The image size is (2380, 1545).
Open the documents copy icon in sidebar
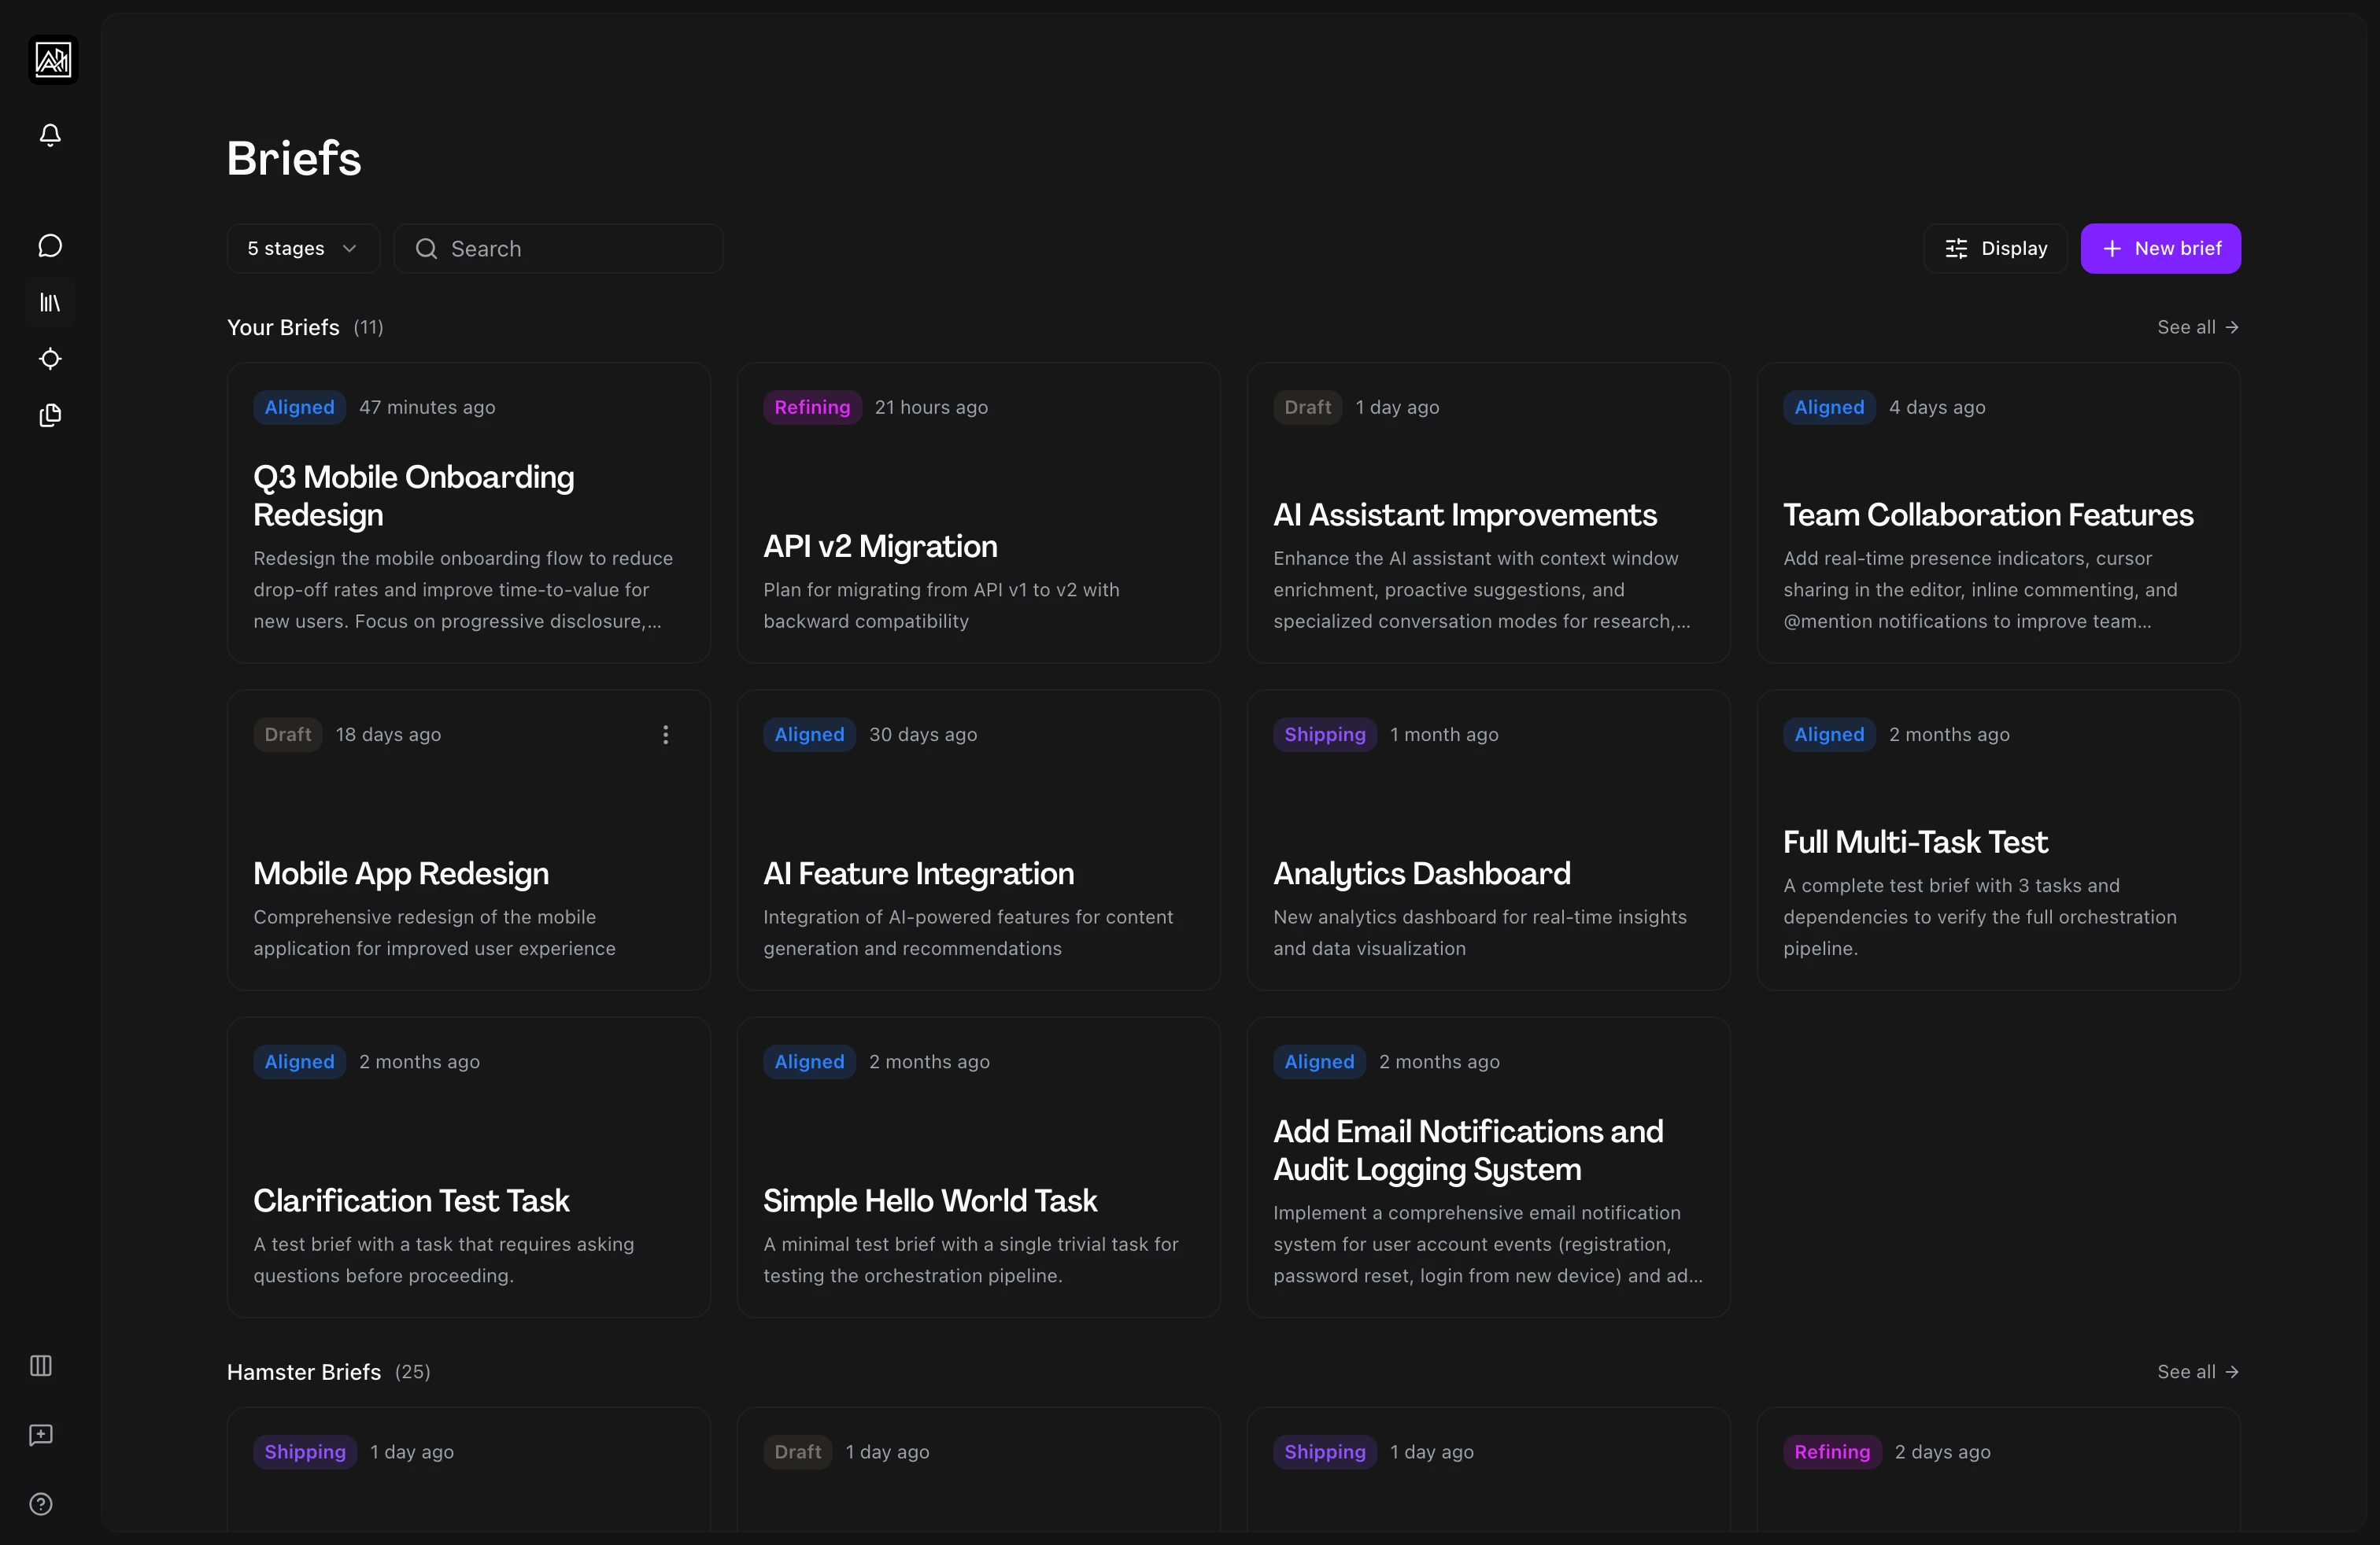point(50,415)
